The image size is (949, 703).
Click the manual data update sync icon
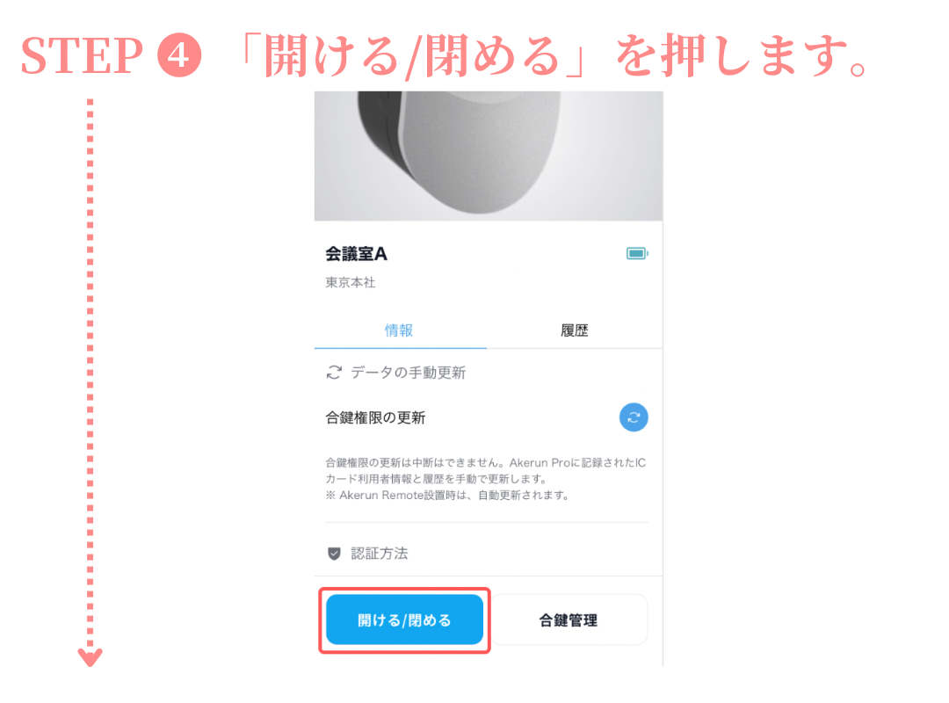pos(334,372)
